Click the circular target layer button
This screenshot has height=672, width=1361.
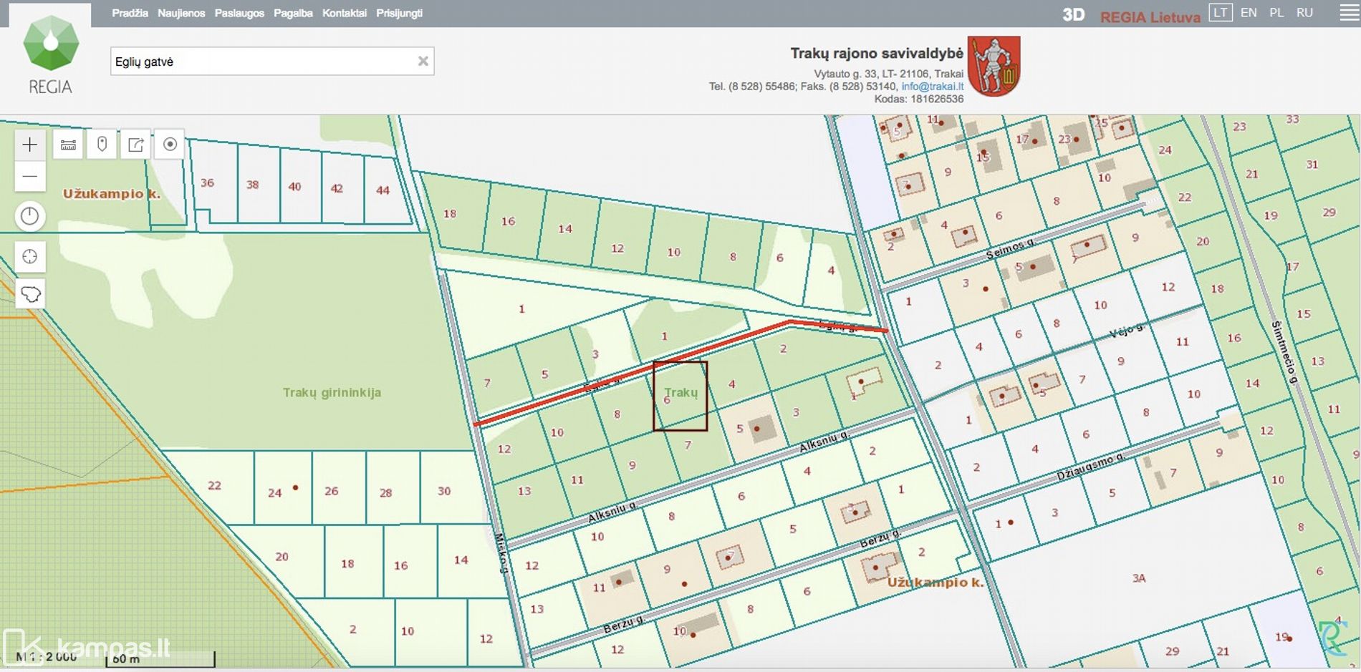point(170,145)
